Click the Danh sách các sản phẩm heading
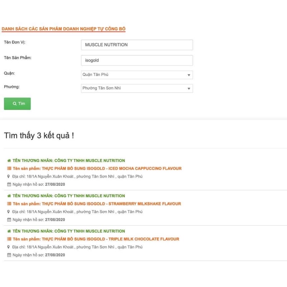Screen dimensions: 287x287 click(x=63, y=29)
